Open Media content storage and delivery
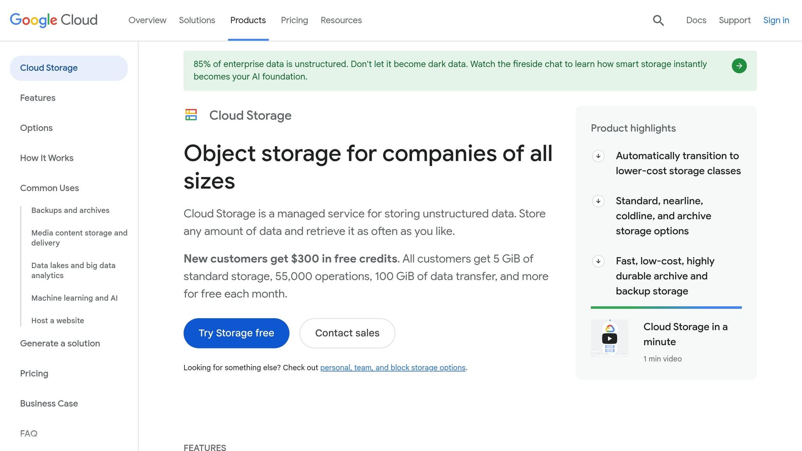Screen dimensions: 802x451 79,238
